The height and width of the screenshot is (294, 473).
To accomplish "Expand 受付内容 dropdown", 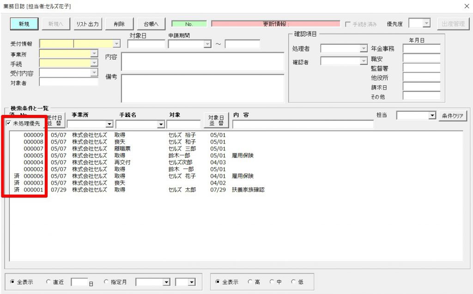I will pos(94,72).
